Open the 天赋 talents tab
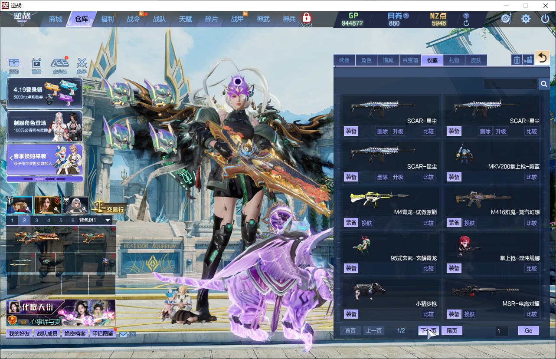 coord(186,19)
